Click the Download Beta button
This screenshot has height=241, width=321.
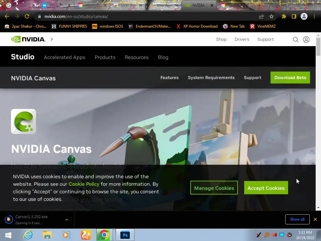[290, 78]
